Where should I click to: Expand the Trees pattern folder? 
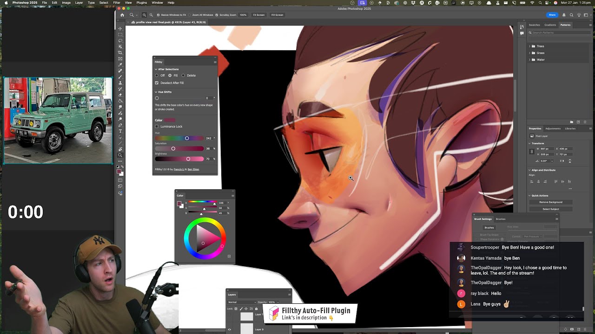(x=529, y=46)
